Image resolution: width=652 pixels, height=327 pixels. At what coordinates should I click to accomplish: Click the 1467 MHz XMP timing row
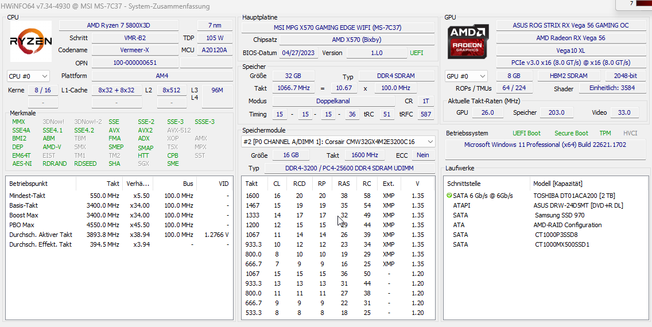point(338,205)
